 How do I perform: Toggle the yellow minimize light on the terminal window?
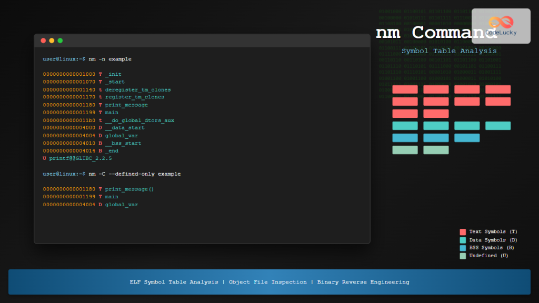(x=51, y=40)
